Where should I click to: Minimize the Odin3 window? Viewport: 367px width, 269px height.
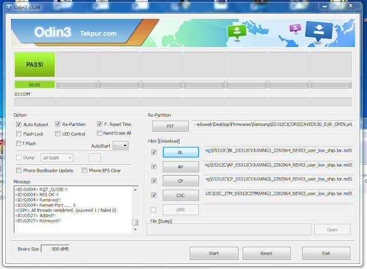point(325,6)
